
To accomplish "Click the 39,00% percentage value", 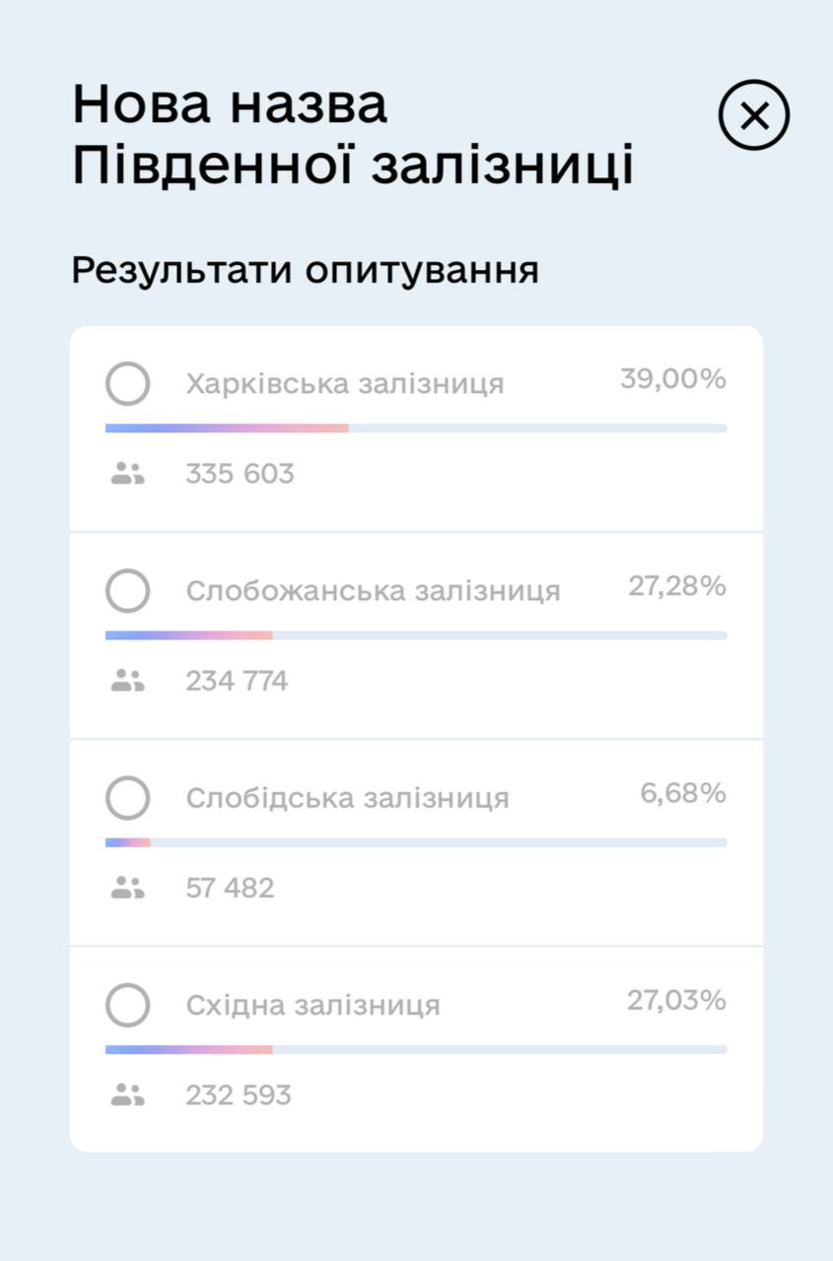I will pyautogui.click(x=673, y=378).
